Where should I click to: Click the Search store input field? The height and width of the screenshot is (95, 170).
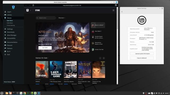pos(46,18)
